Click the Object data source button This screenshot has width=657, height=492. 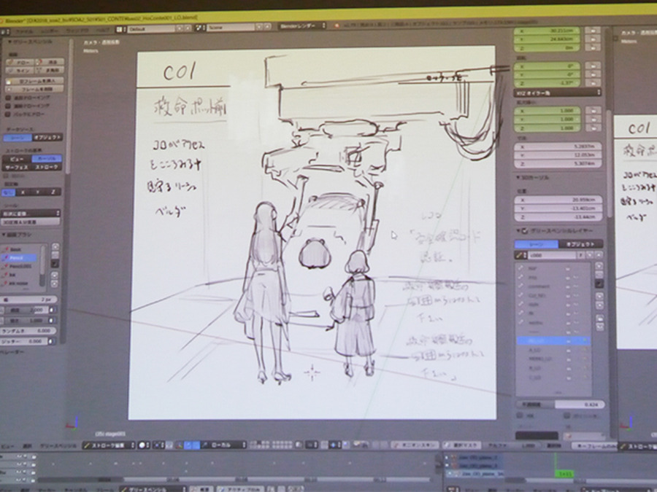[x=48, y=137]
